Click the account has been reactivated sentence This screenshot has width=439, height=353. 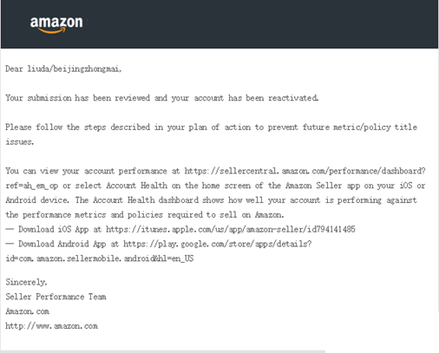coord(162,98)
